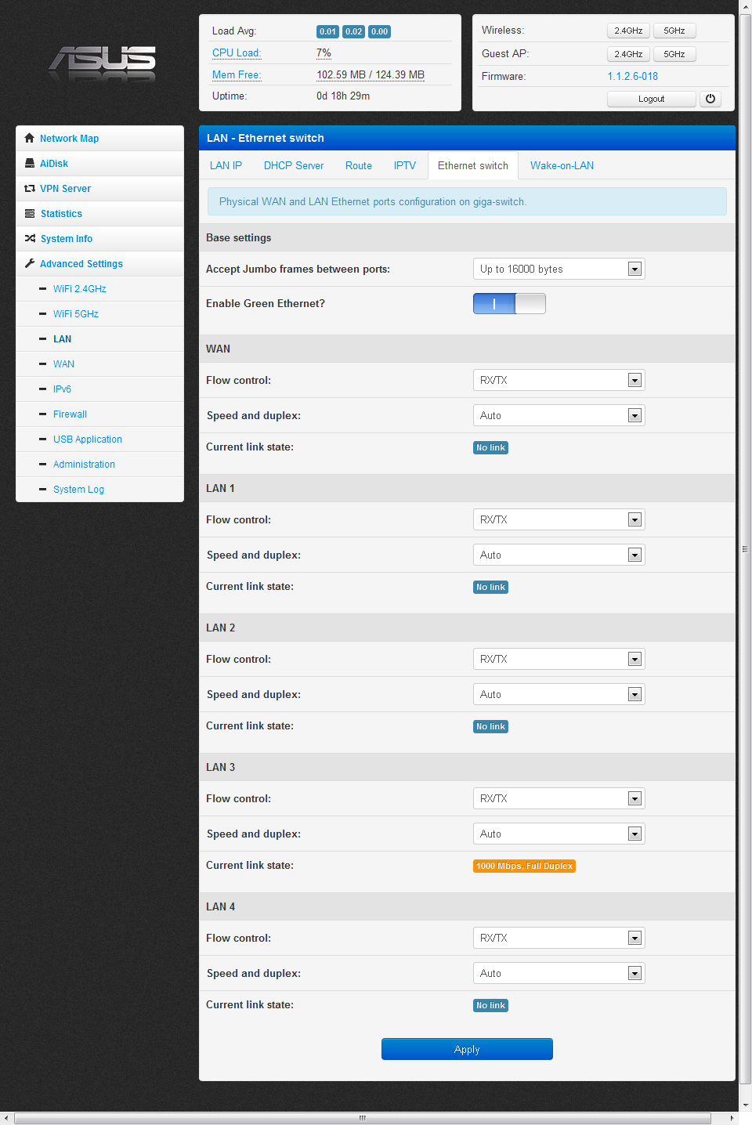Expand the WAN Flow control dropdown
Image resolution: width=752 pixels, height=1125 pixels.
click(559, 381)
